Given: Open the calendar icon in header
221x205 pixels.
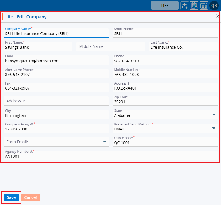Looking at the screenshot, I should pos(204,6).
